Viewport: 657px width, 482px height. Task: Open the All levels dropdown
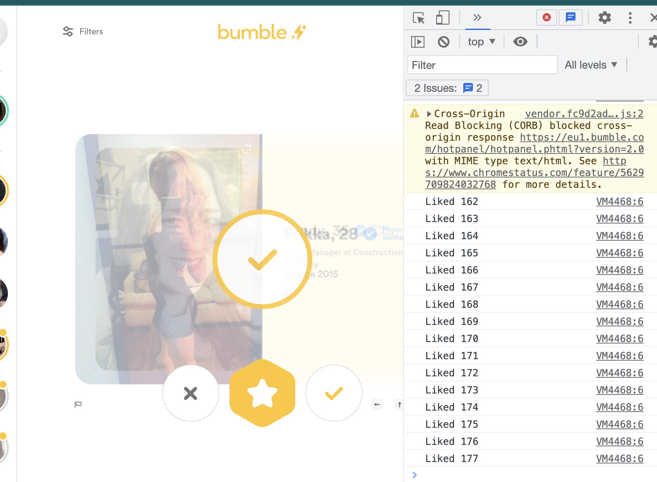click(591, 65)
